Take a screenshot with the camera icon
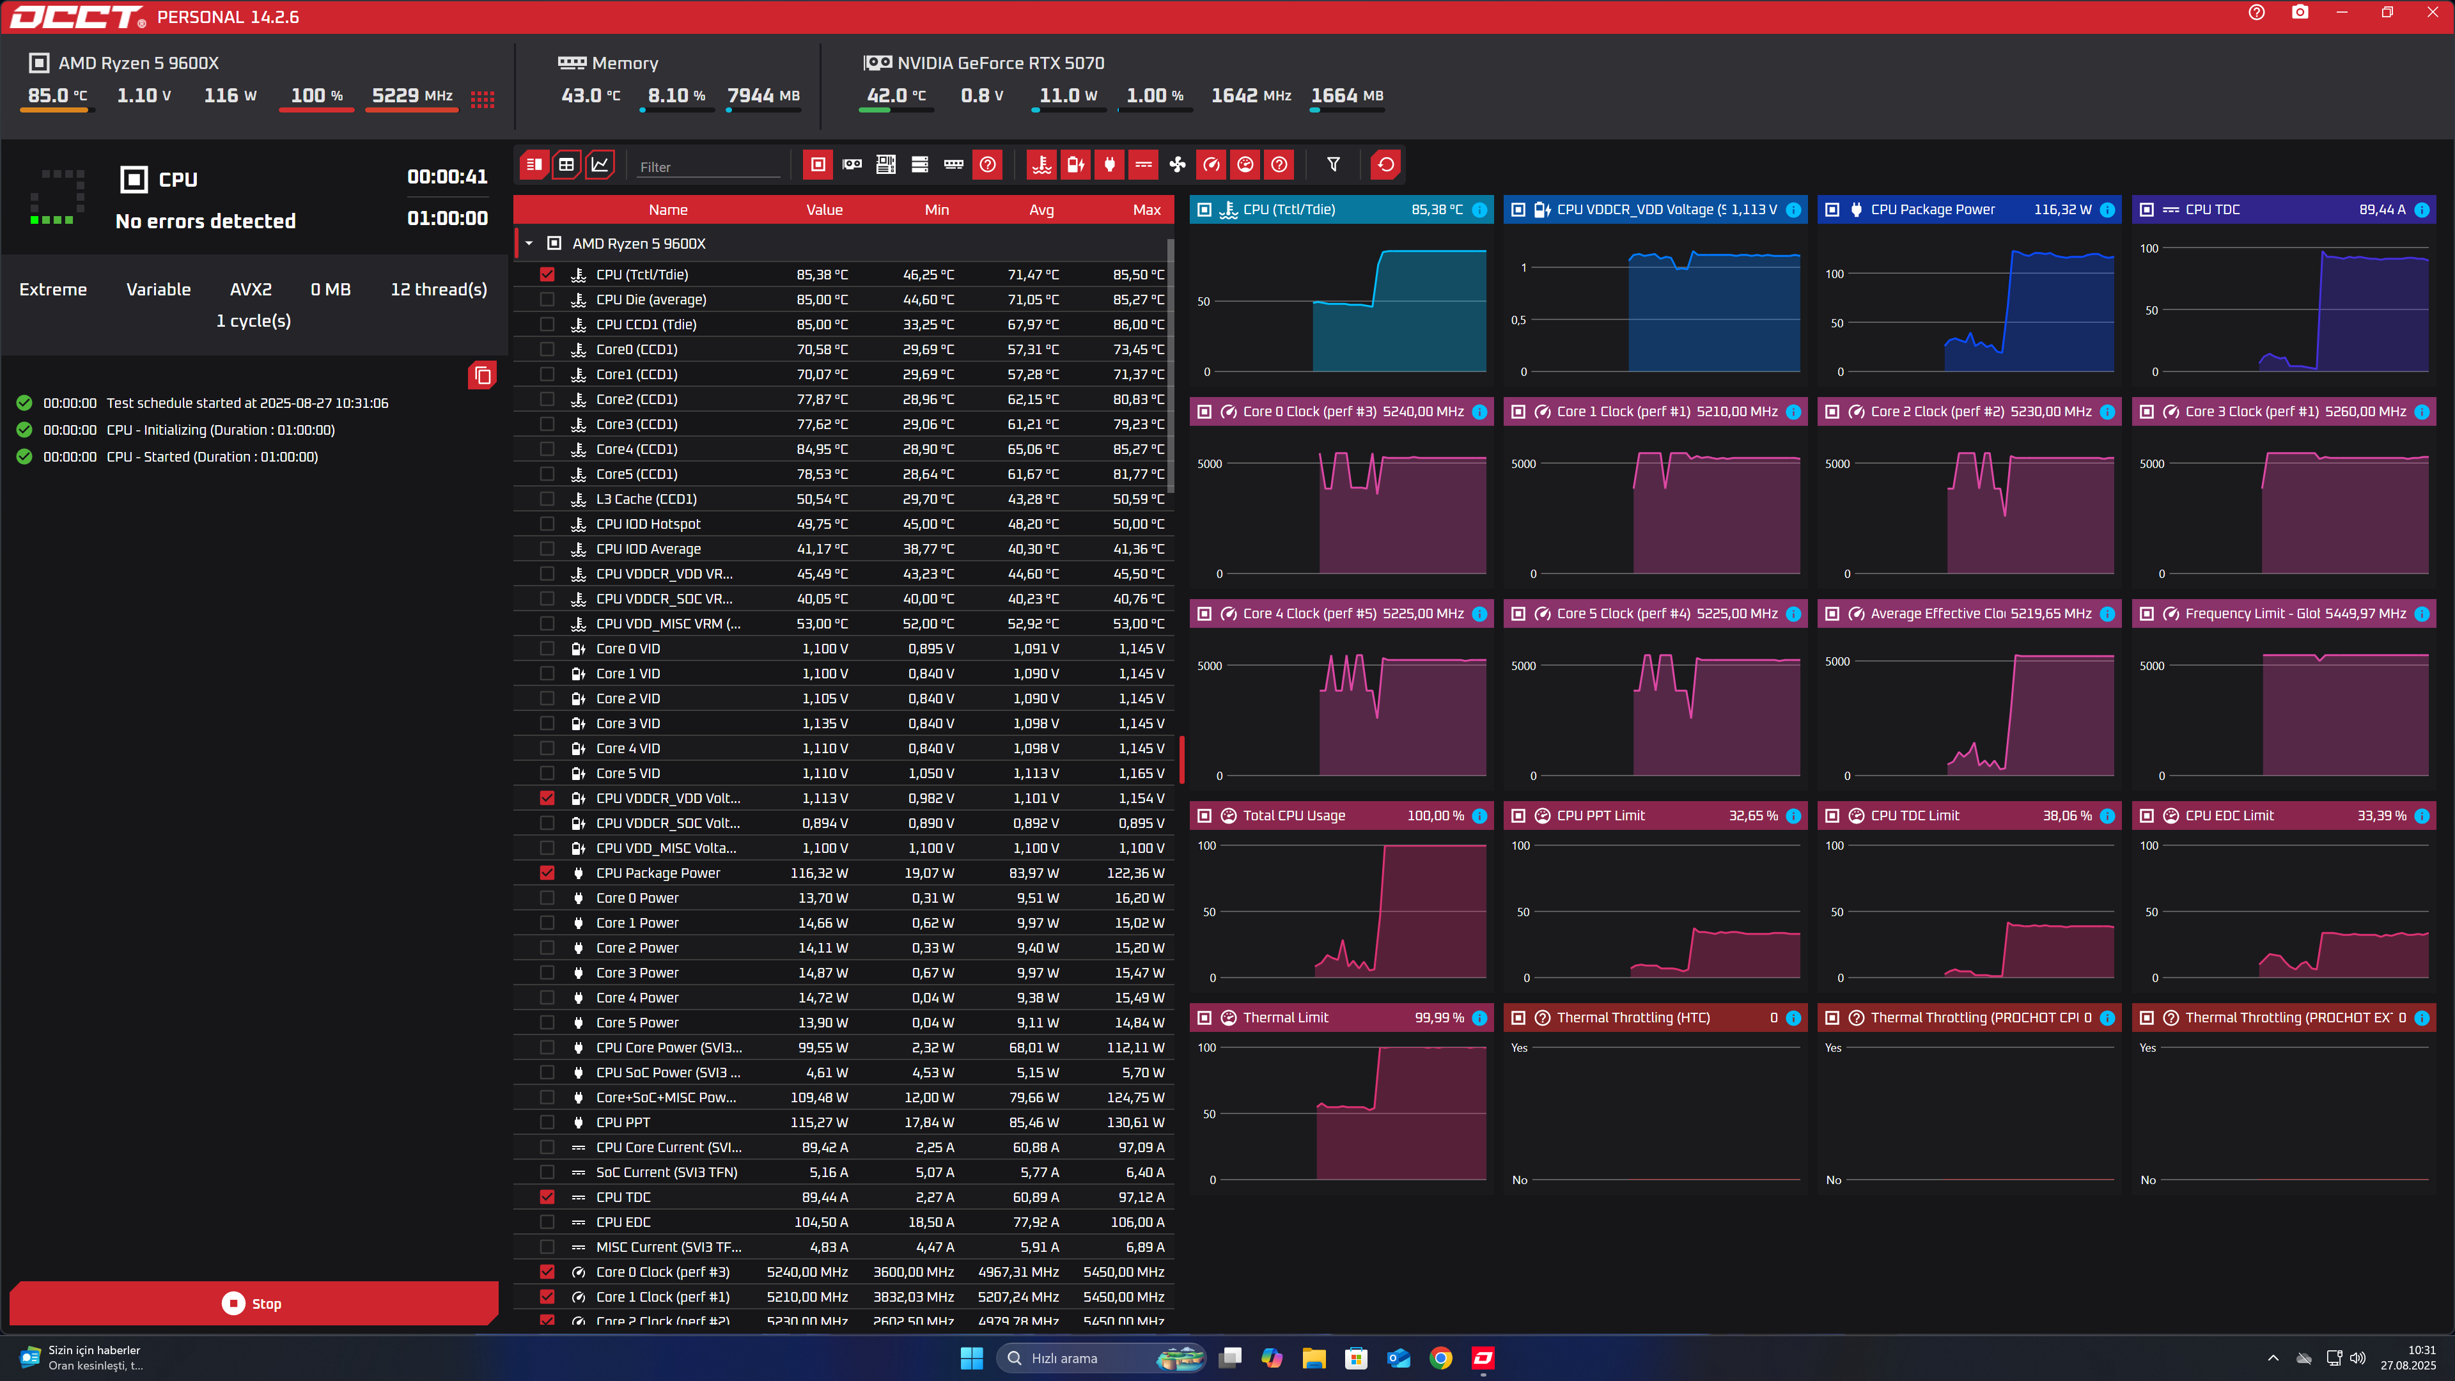This screenshot has width=2455, height=1381. [2300, 12]
